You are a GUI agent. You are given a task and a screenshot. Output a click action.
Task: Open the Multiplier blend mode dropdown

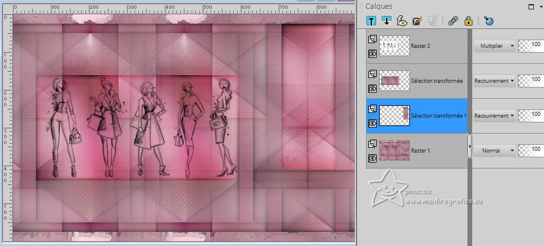tap(494, 46)
